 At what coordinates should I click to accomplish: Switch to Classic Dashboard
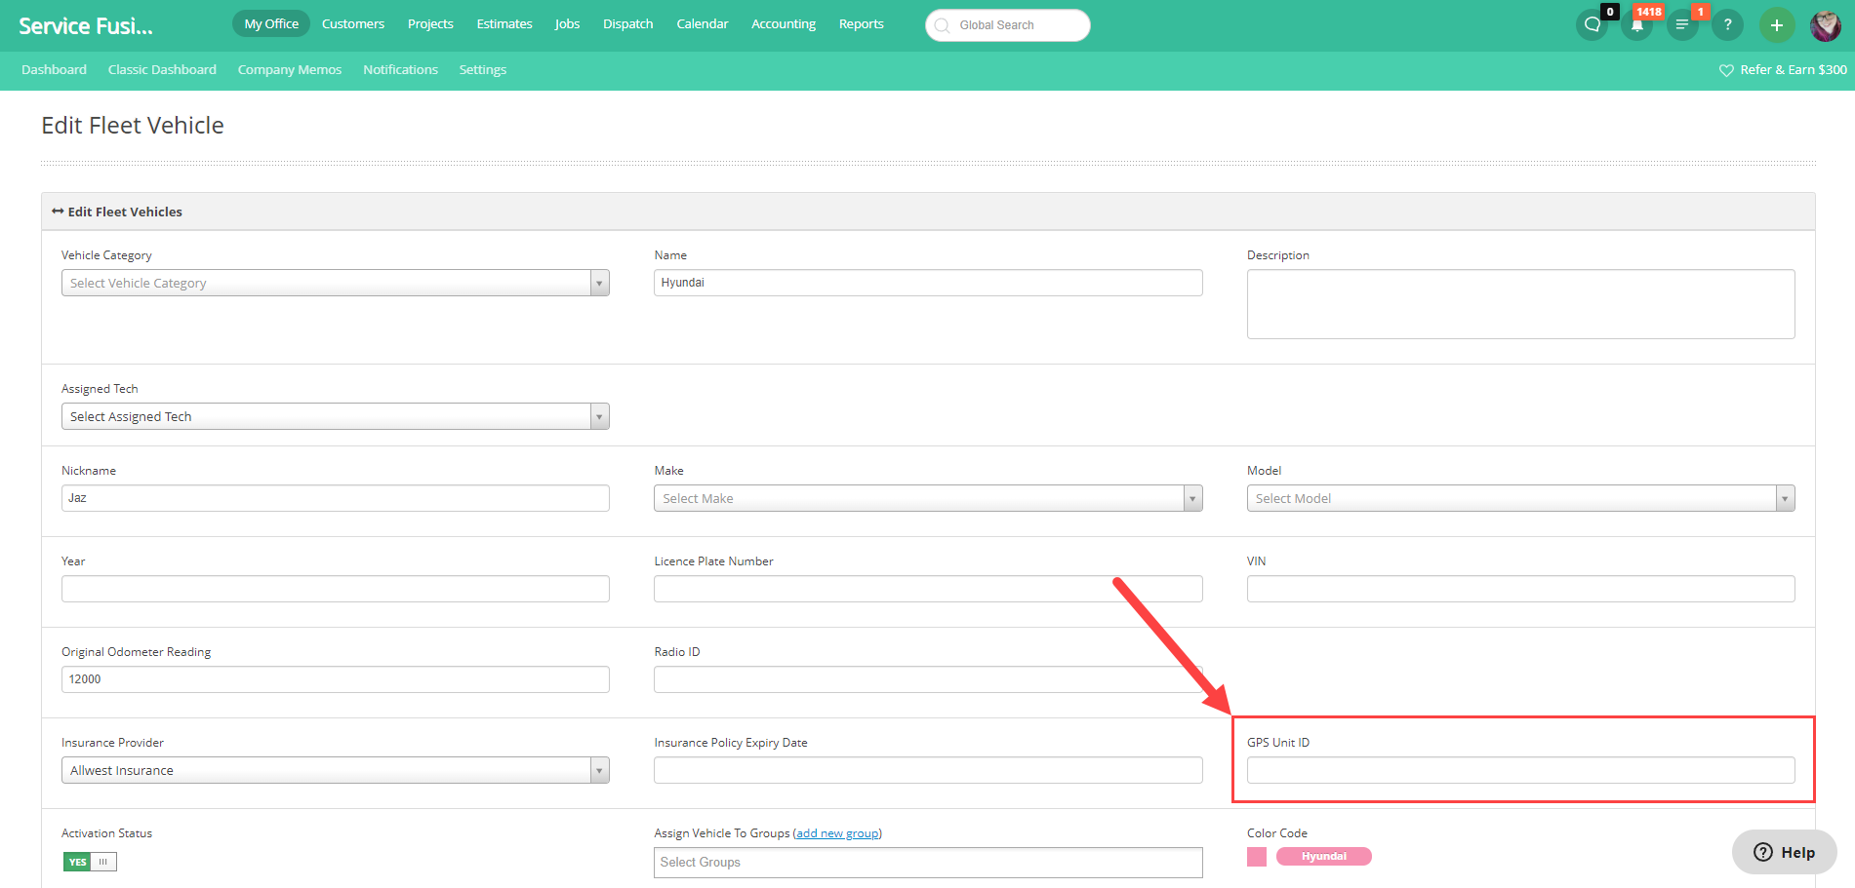162,70
